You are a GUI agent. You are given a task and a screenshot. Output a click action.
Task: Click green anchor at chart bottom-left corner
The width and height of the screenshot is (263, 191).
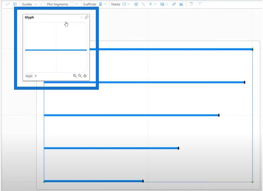44,182
